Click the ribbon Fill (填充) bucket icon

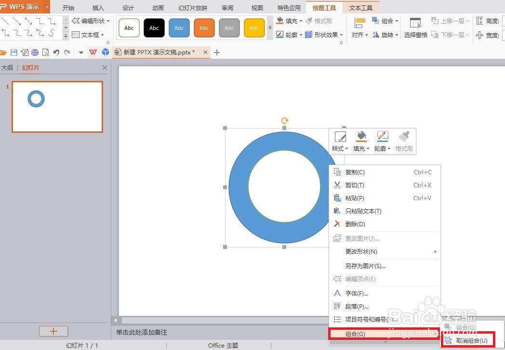pyautogui.click(x=279, y=21)
